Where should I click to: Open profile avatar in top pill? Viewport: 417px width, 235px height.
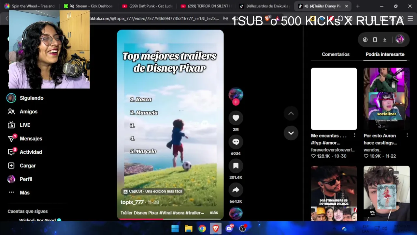pyautogui.click(x=400, y=39)
